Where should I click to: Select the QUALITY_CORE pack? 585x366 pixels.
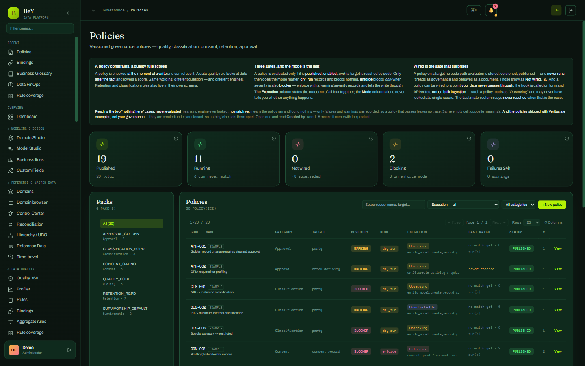(x=132, y=281)
